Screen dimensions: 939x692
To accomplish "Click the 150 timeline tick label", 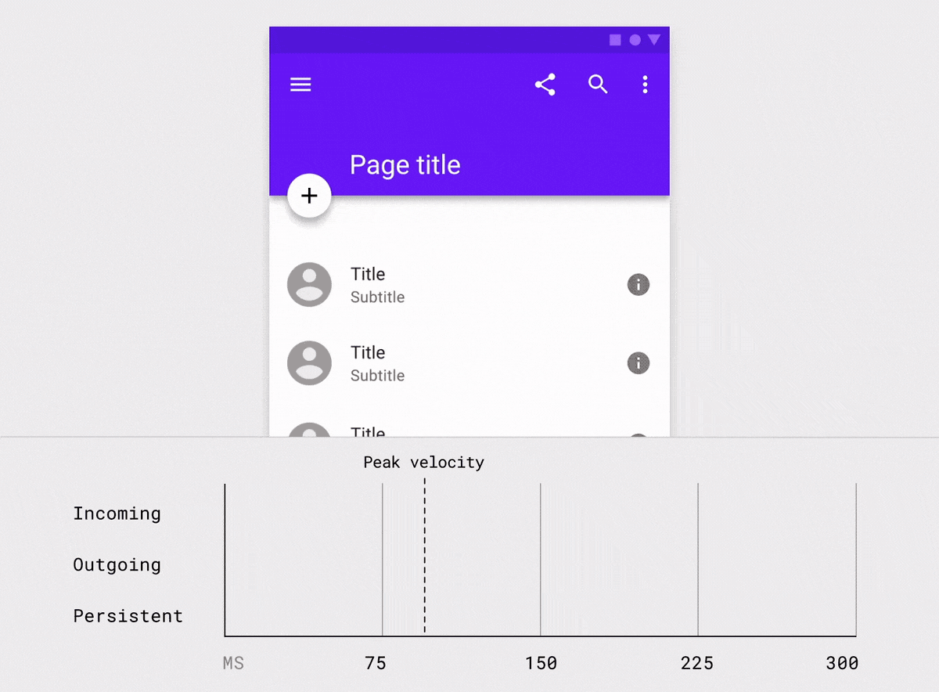I will click(541, 663).
